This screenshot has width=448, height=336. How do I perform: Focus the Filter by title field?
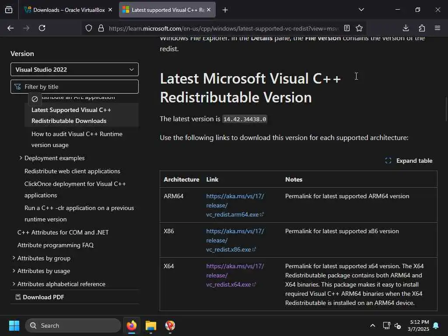[74, 87]
